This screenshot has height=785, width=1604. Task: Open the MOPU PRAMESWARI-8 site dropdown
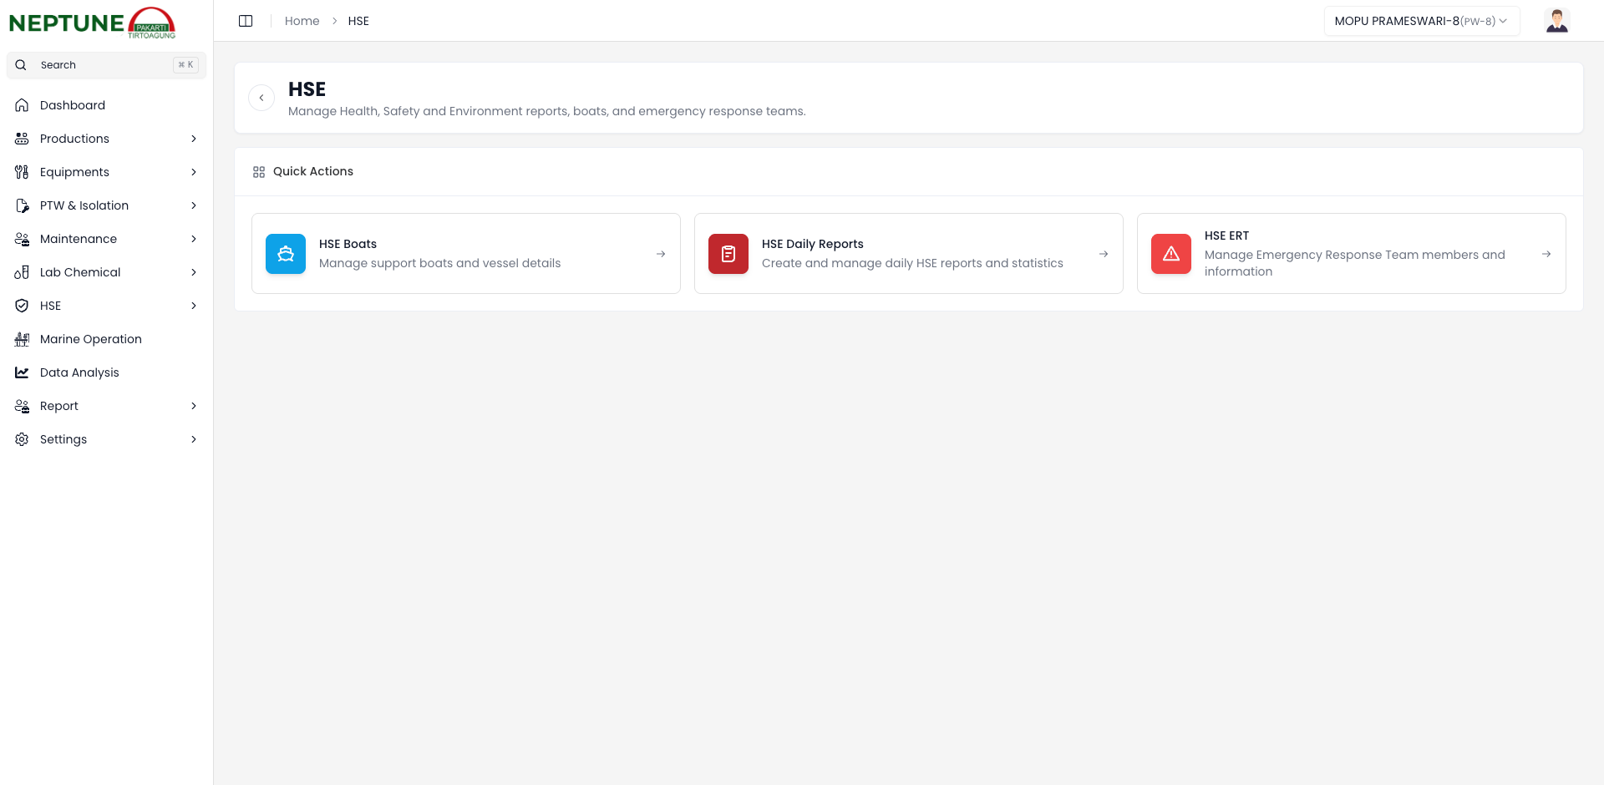[x=1421, y=21]
